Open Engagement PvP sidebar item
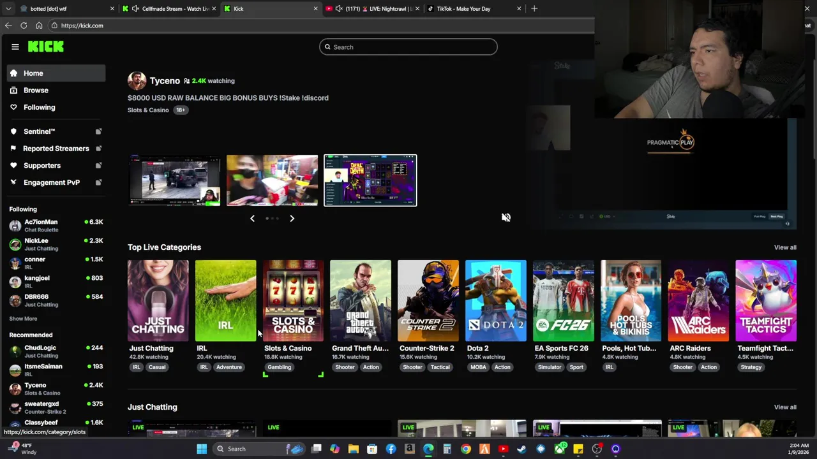The width and height of the screenshot is (817, 459). pos(56,182)
